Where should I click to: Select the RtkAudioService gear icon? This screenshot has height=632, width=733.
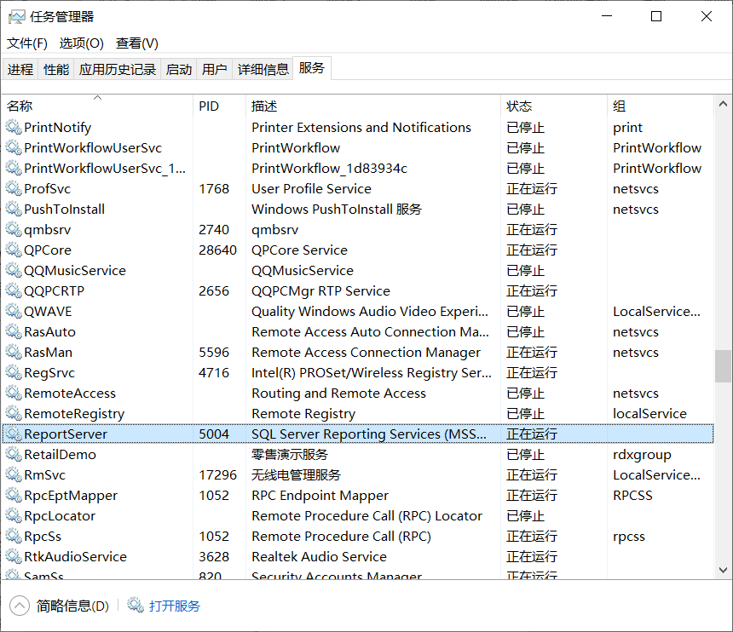tap(14, 557)
